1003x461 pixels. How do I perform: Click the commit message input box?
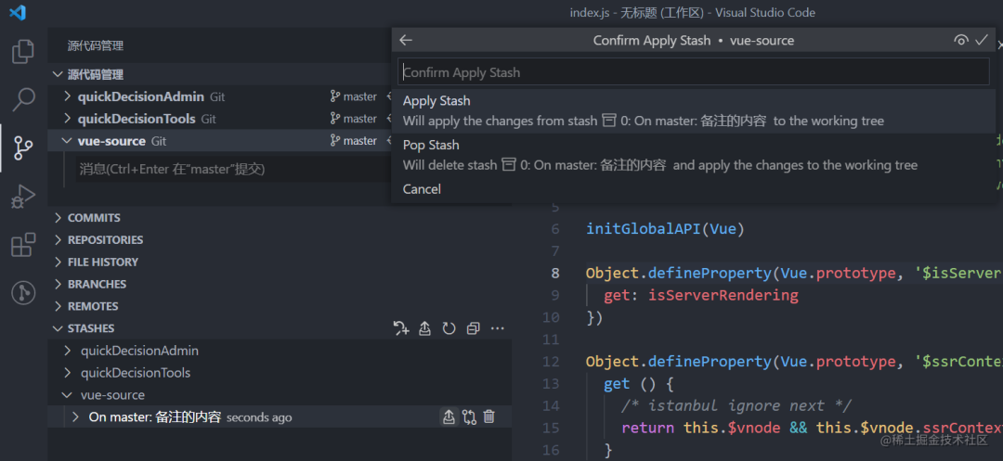coord(234,169)
